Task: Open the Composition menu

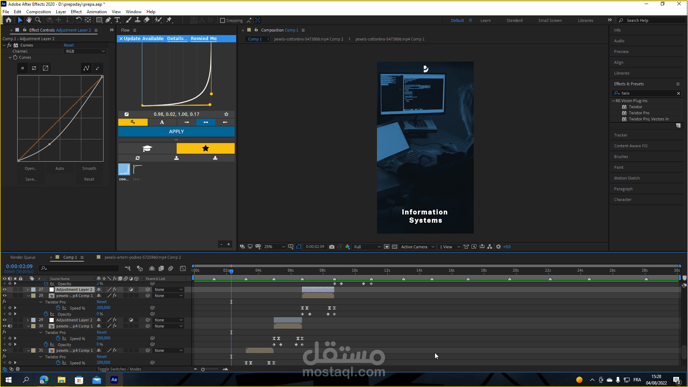Action: coord(38,12)
